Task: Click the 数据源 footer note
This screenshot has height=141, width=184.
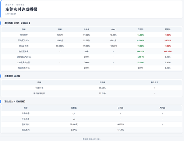Action: [x=92, y=139]
